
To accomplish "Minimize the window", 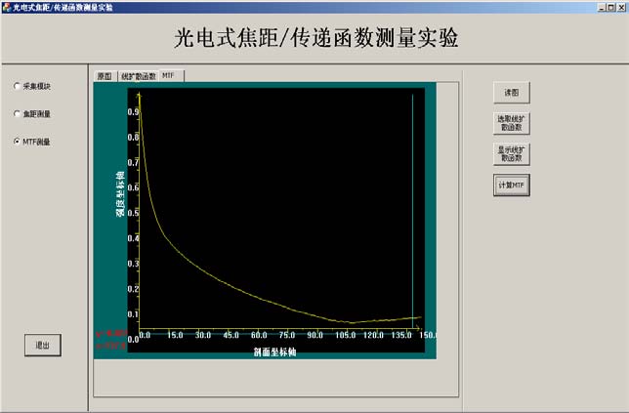I will (602, 7).
